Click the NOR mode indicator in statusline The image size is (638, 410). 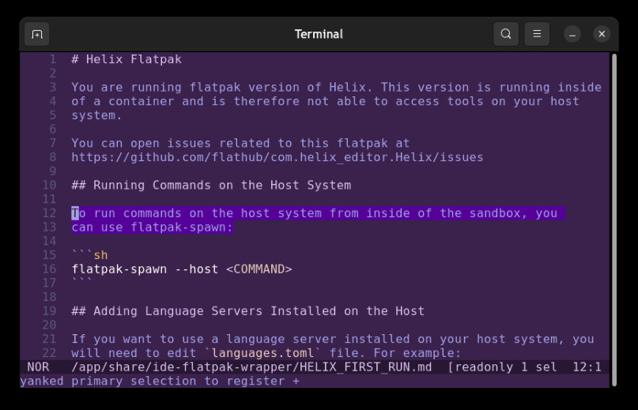(38, 367)
